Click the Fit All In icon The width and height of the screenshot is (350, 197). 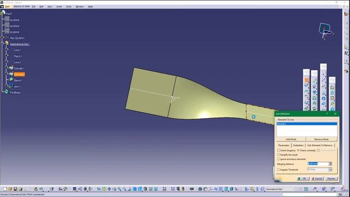(x=104, y=189)
